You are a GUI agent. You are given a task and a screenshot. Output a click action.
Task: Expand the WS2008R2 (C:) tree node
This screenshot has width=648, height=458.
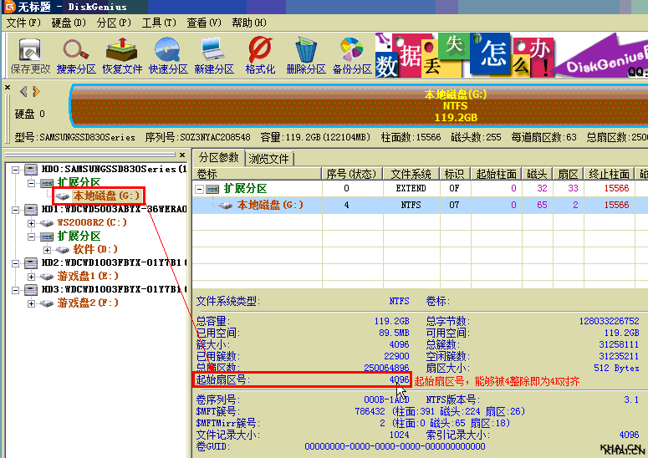click(32, 223)
